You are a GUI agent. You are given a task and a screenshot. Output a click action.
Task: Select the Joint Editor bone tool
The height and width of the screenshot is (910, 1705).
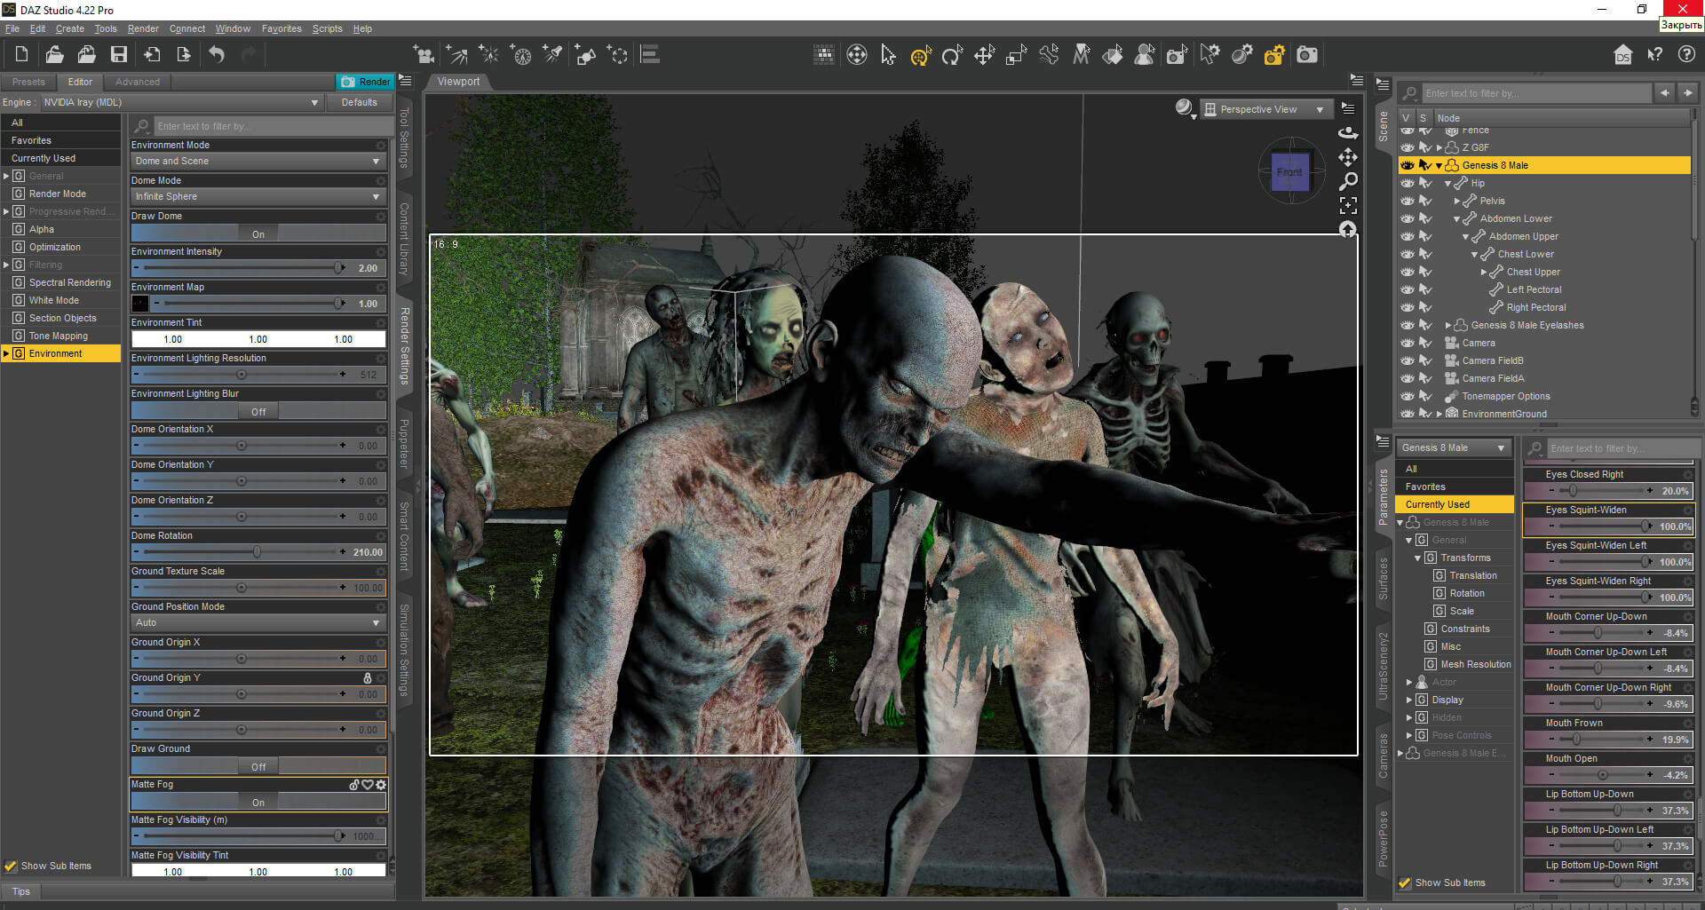pyautogui.click(x=1048, y=55)
